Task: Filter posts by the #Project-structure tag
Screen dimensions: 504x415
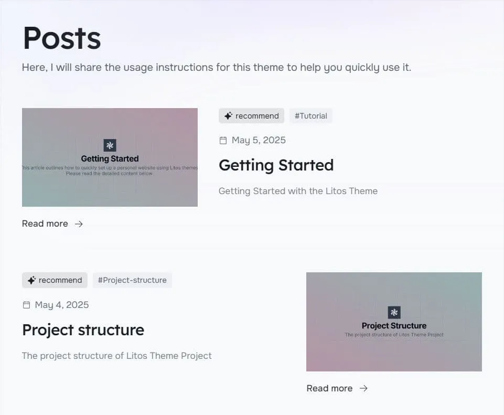Action: (x=132, y=280)
